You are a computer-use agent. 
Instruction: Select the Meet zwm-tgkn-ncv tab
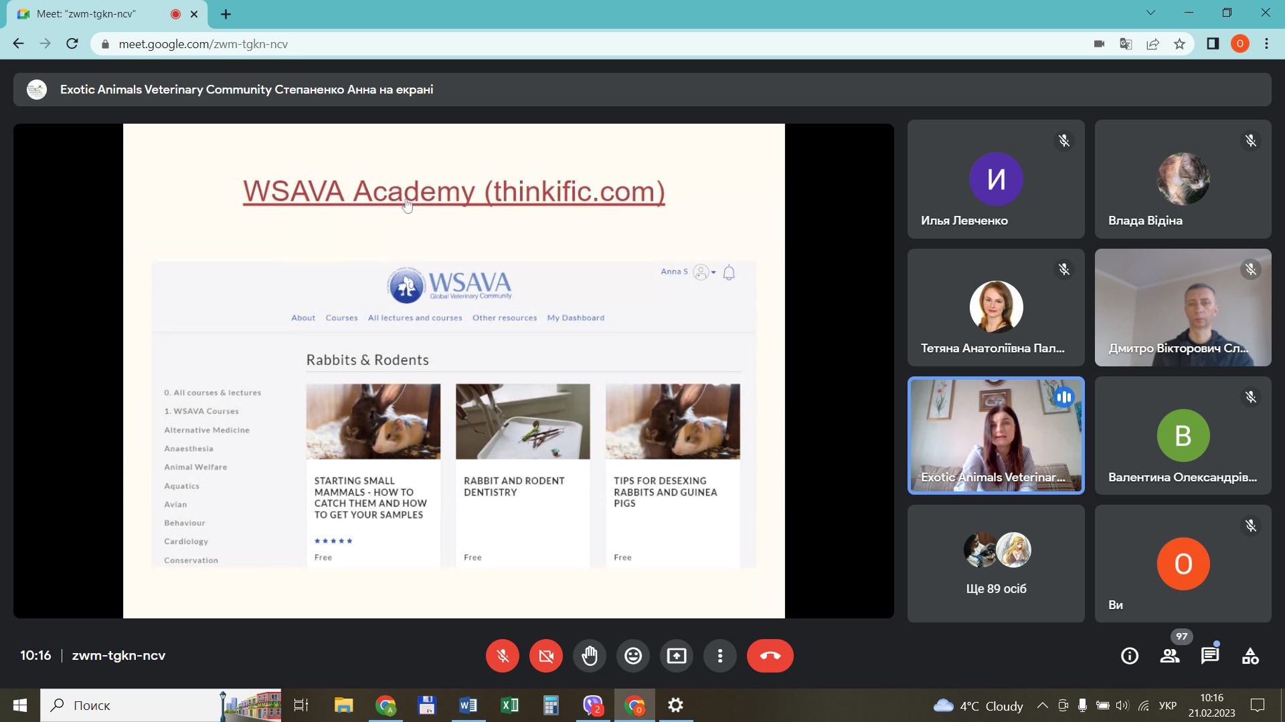pos(107,14)
